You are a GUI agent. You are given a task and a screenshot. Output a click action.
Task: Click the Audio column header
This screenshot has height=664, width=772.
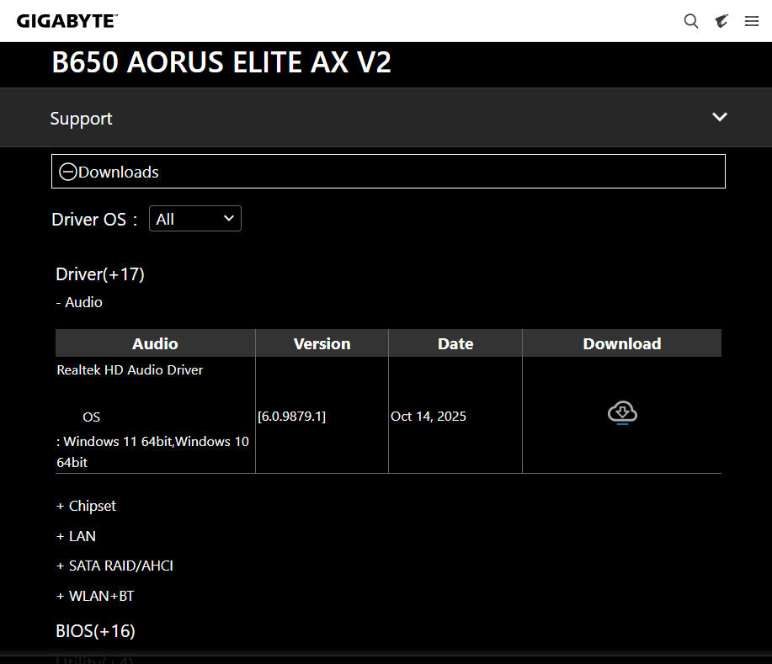coord(155,343)
